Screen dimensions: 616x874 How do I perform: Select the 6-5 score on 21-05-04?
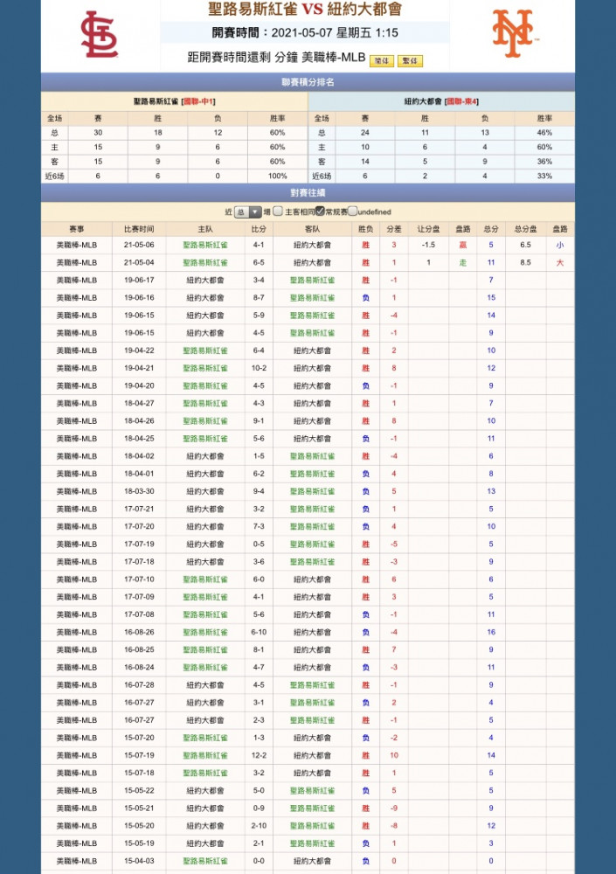click(259, 262)
